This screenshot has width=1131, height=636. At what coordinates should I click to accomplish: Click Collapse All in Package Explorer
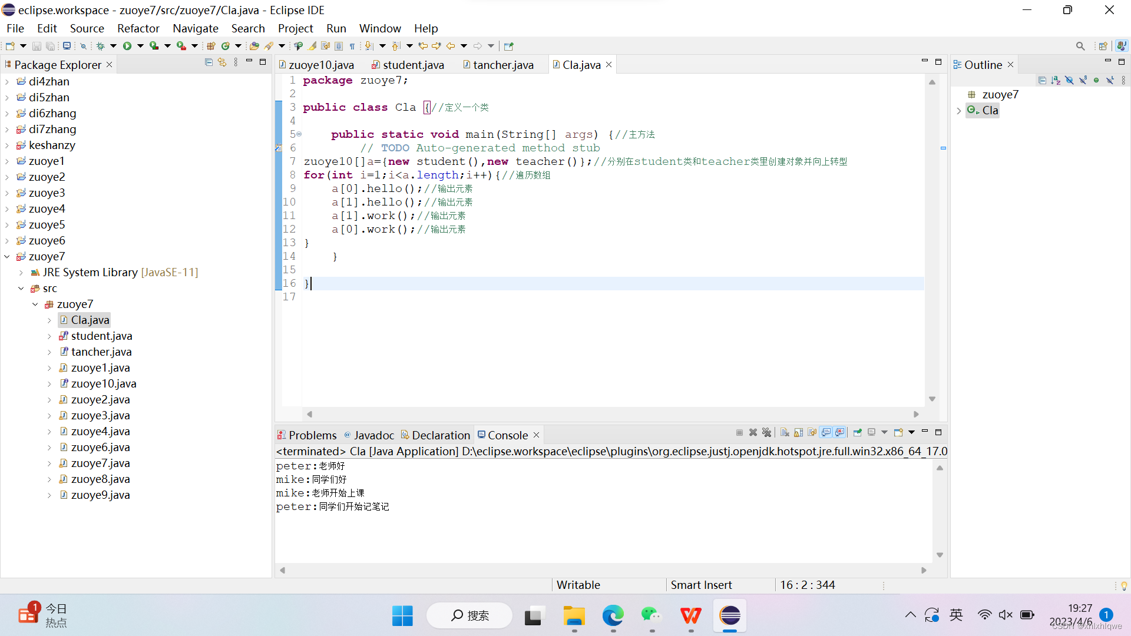[x=209, y=62]
